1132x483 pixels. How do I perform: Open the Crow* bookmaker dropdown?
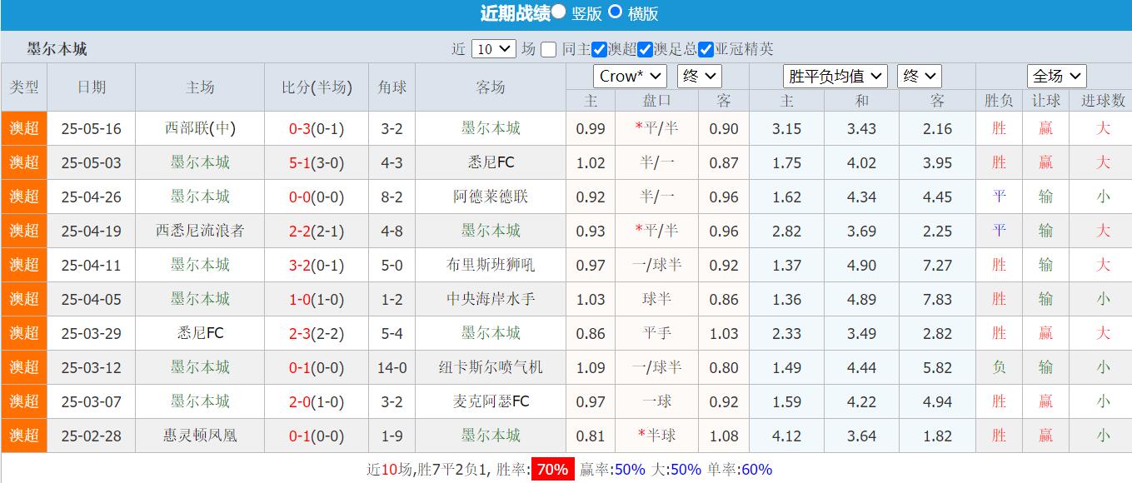pyautogui.click(x=629, y=76)
